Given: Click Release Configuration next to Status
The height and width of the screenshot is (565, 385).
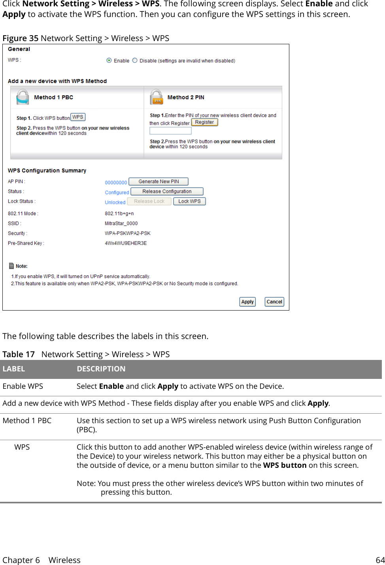Looking at the screenshot, I should click(x=166, y=191).
